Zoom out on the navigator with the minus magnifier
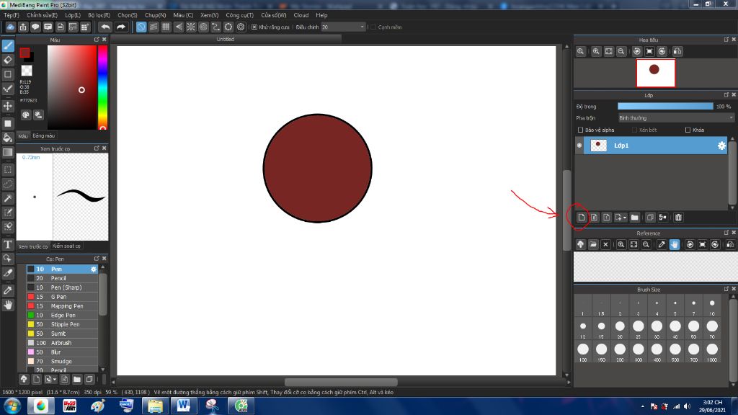The height and width of the screenshot is (415, 738). [621, 51]
